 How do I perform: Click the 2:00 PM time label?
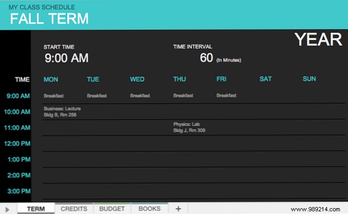click(x=19, y=175)
